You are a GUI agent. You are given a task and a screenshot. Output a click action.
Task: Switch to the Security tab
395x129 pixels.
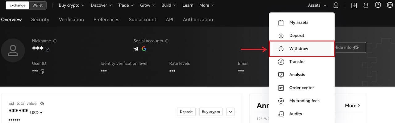click(40, 20)
